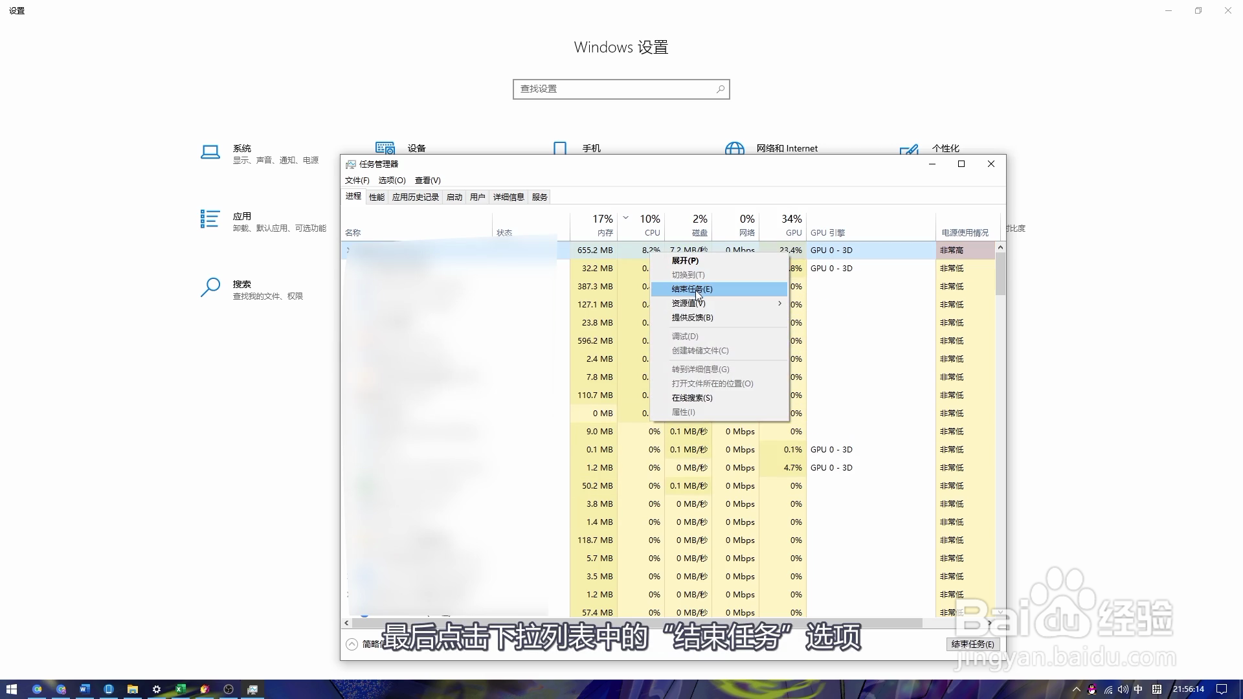
Task: Switch to the 性能 tab
Action: pos(376,197)
